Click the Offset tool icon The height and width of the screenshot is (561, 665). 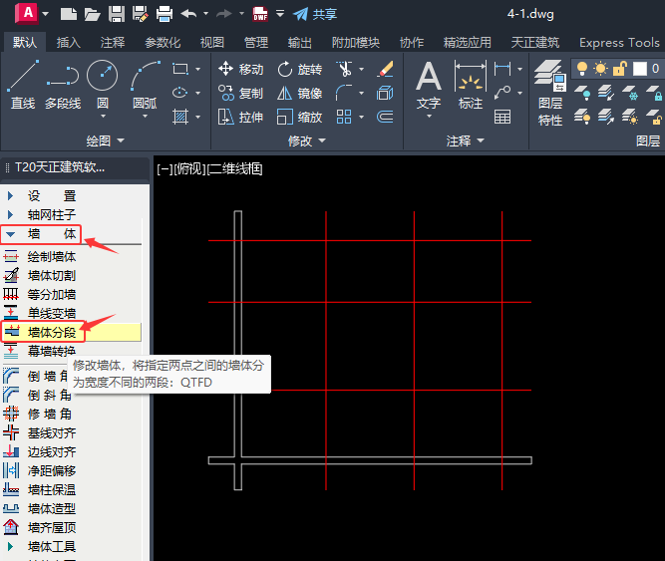385,117
